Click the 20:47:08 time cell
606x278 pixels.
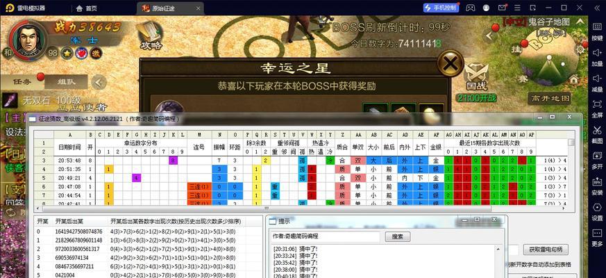pyautogui.click(x=70, y=187)
